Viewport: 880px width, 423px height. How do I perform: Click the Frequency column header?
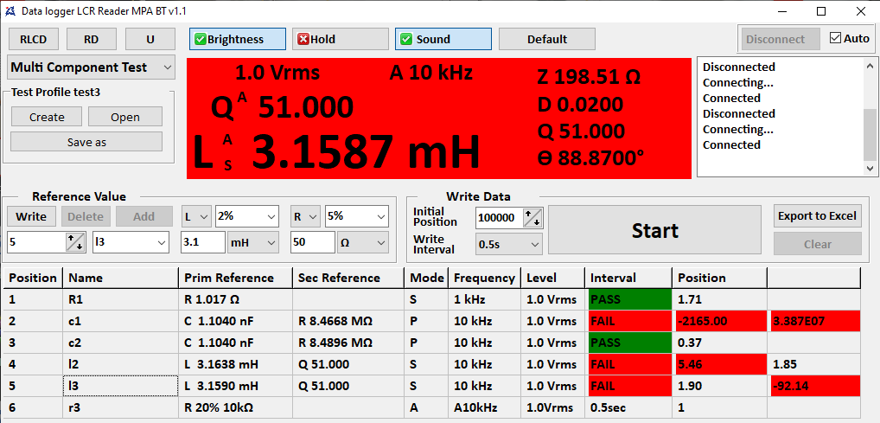[485, 278]
